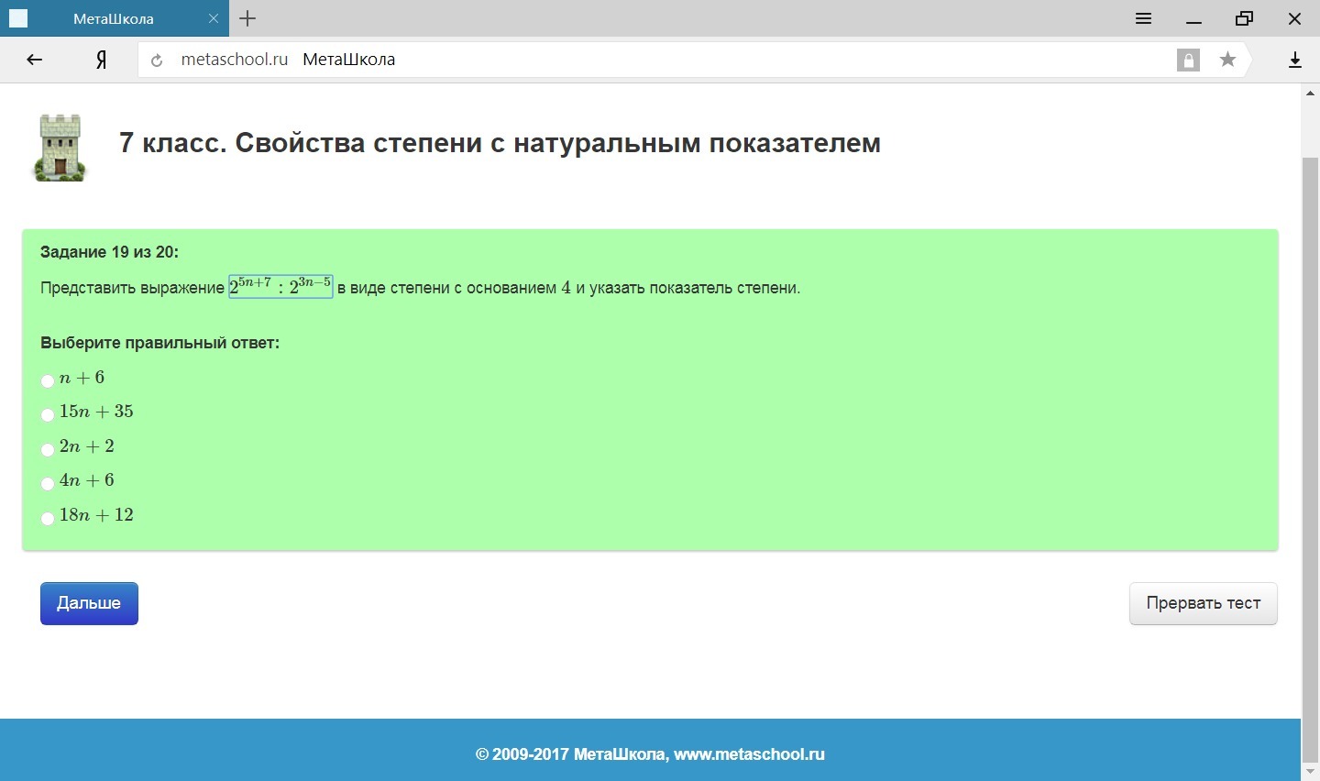Open a new tab with the plus icon
Image resolution: width=1320 pixels, height=781 pixels.
click(247, 18)
